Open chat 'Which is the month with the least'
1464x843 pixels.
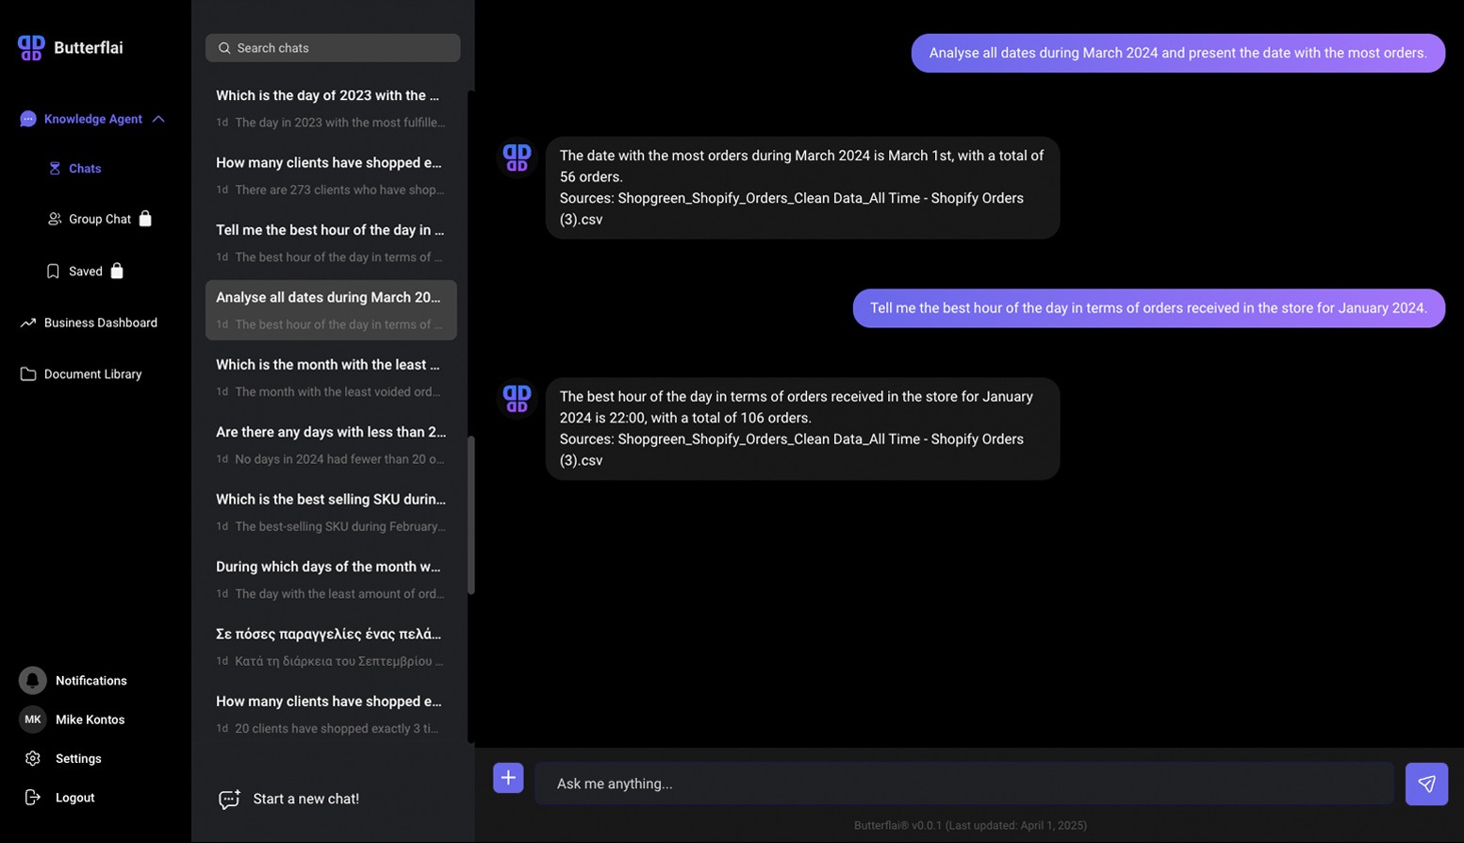[331, 377]
